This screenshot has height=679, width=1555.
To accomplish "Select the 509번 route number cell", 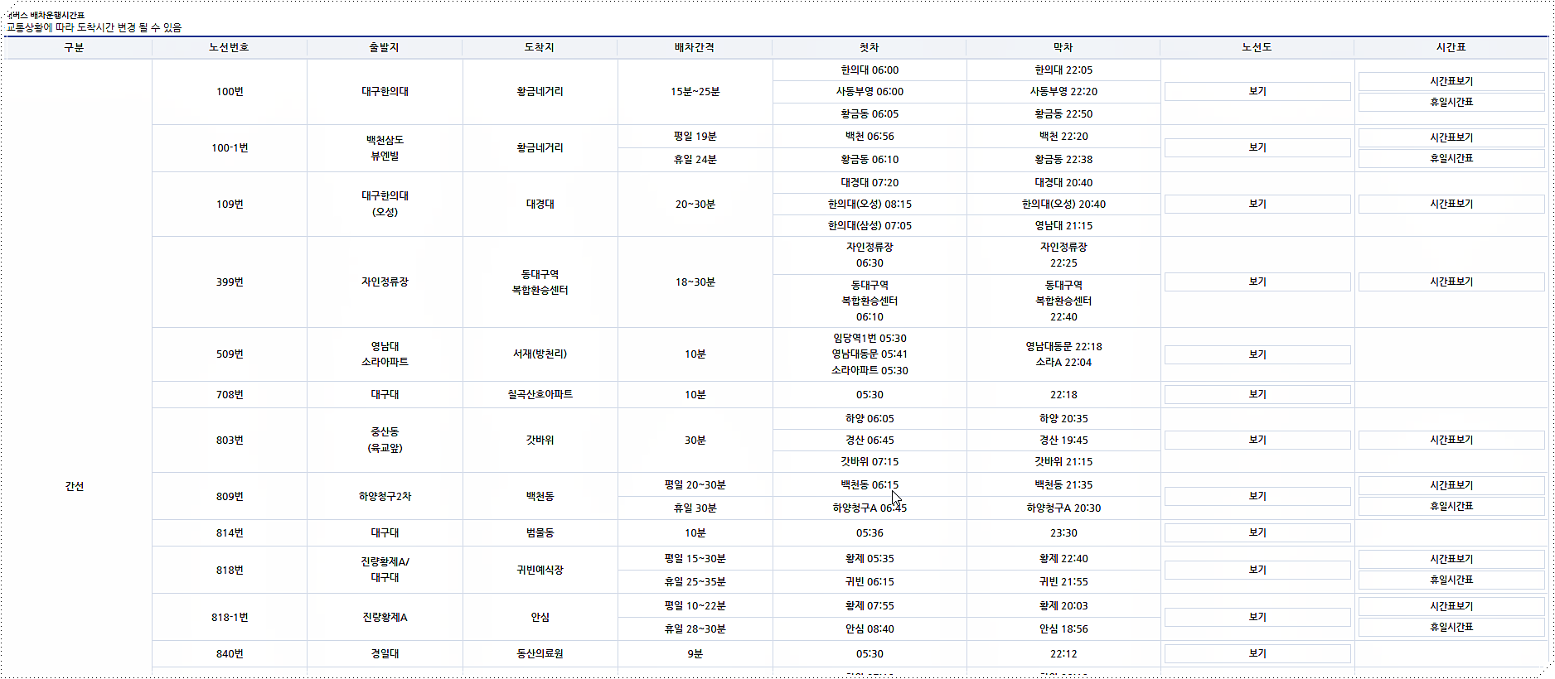I will click(230, 354).
